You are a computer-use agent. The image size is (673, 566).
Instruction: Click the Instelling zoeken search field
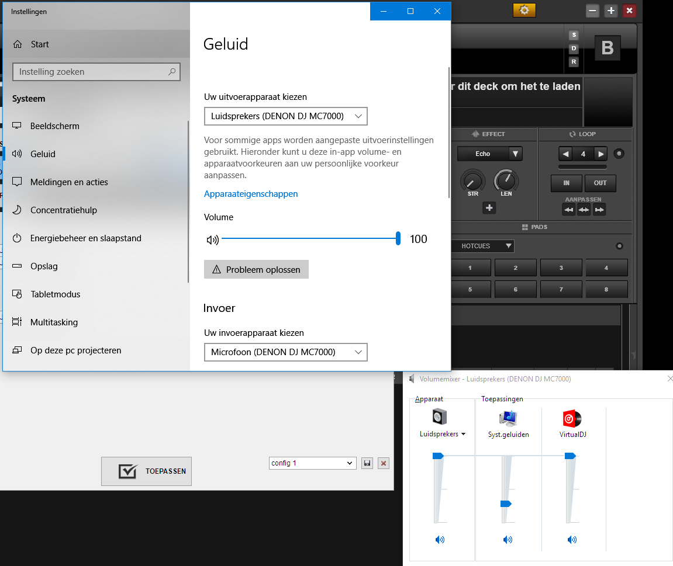96,72
